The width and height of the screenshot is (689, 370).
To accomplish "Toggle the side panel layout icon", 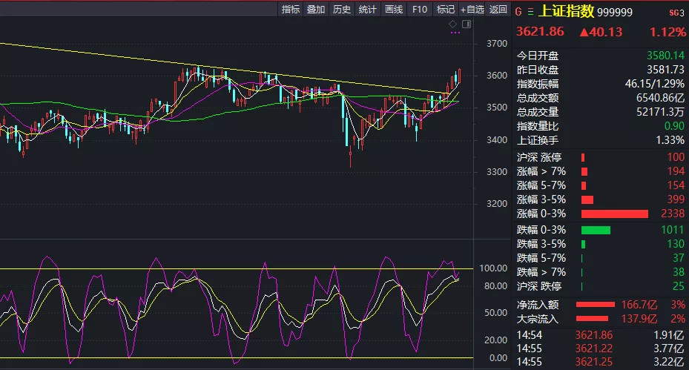I will tap(467, 24).
